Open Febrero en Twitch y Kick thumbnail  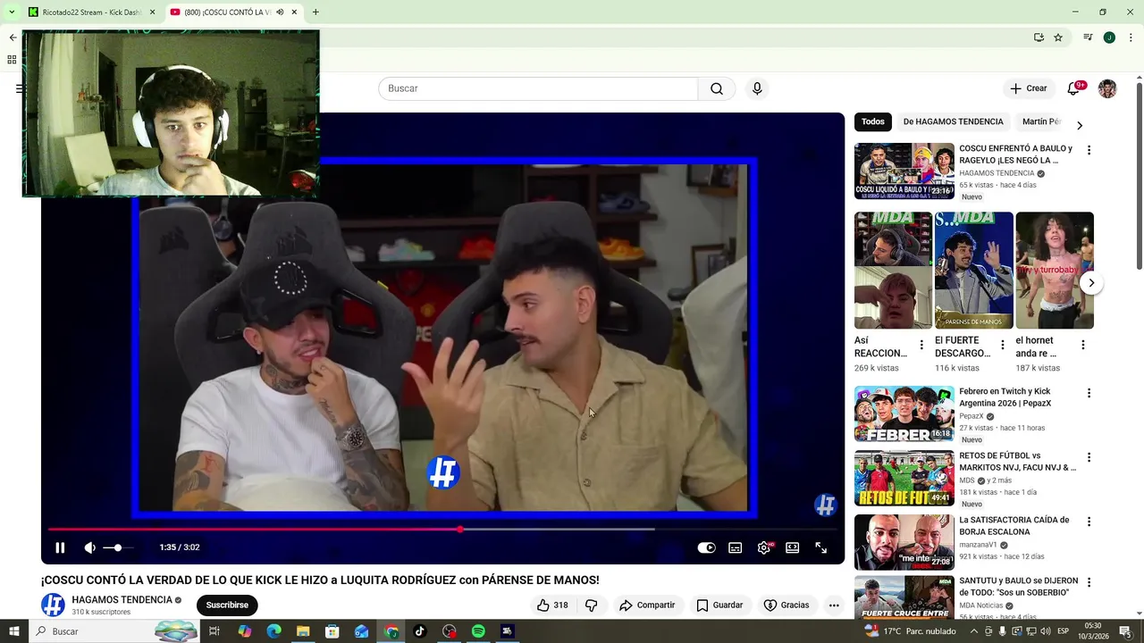pos(904,413)
